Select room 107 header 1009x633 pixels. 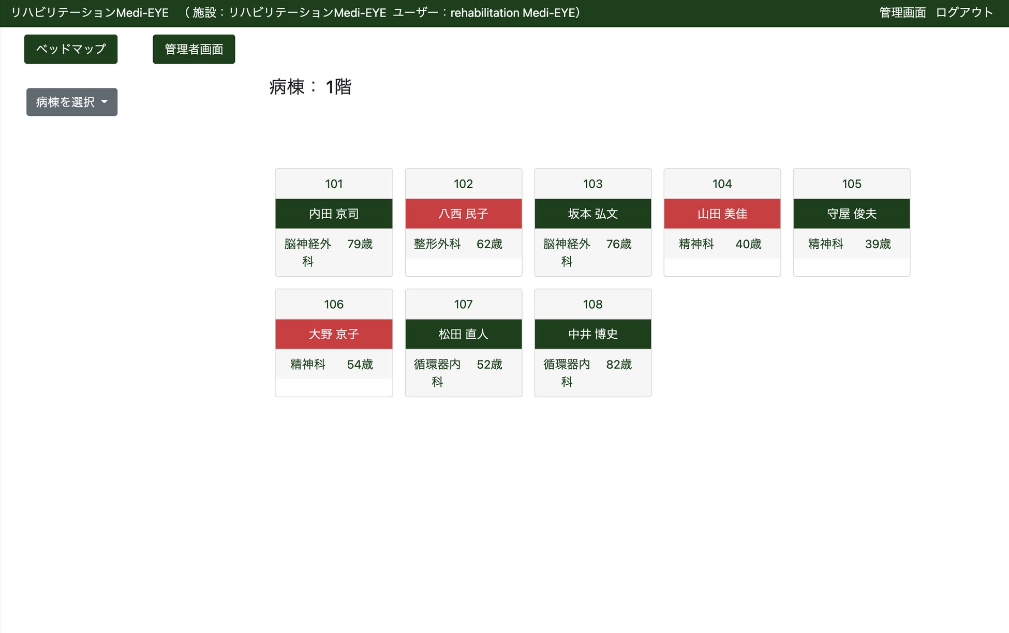pyautogui.click(x=463, y=305)
